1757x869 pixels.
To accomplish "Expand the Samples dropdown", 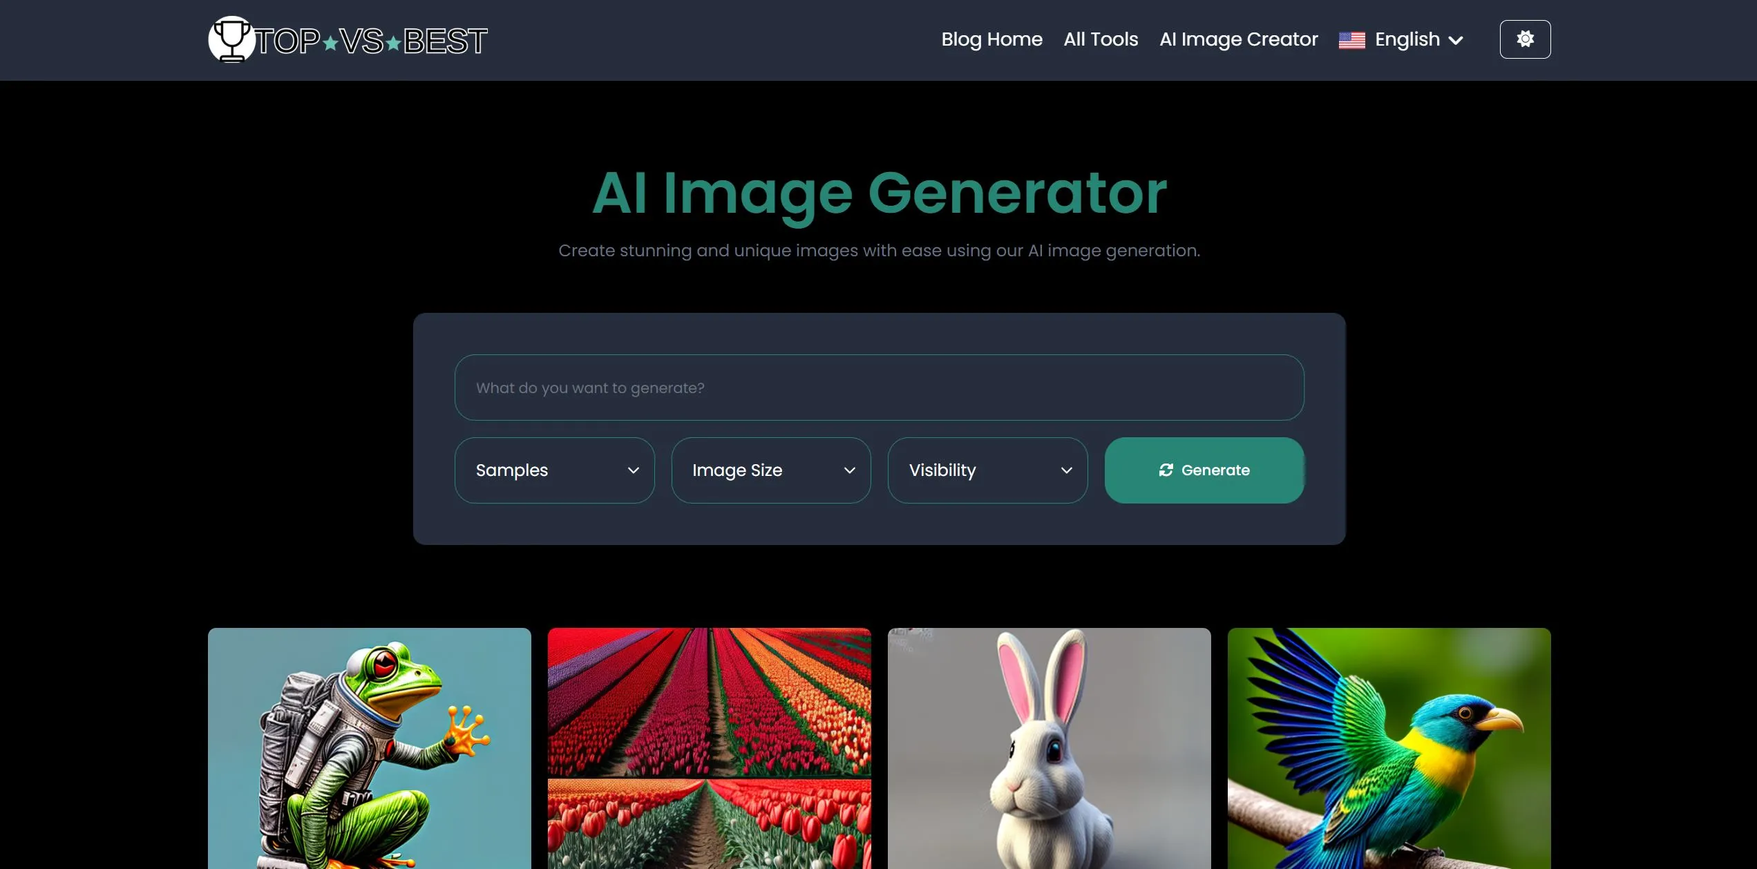I will [554, 470].
